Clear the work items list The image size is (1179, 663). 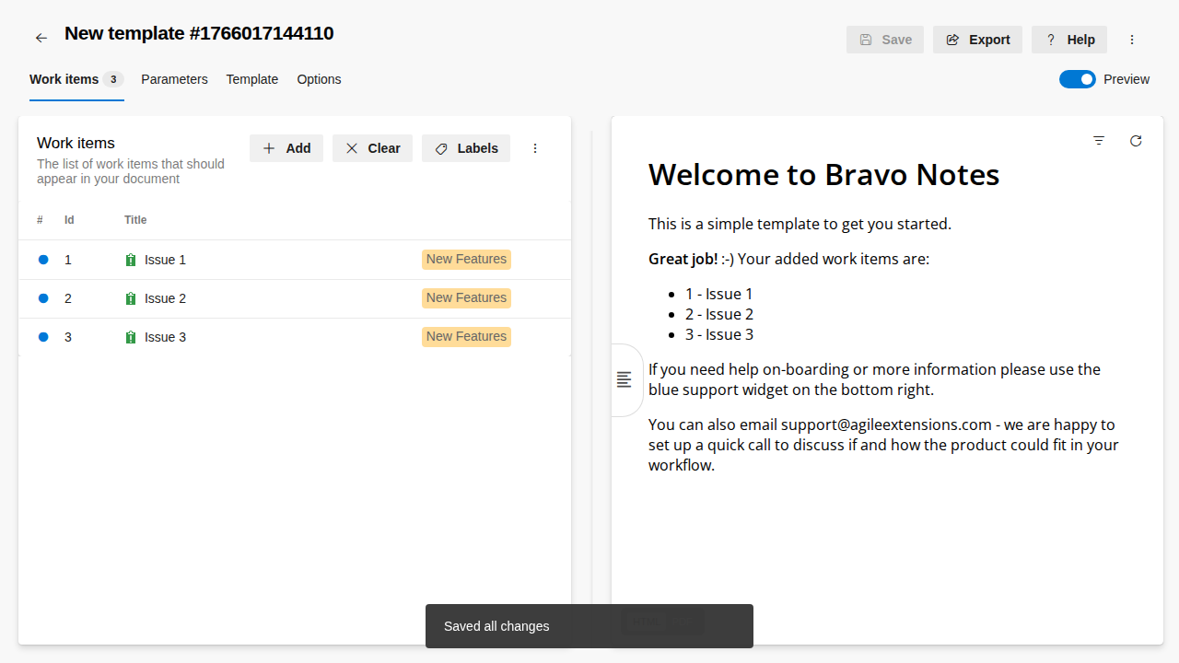click(x=372, y=148)
